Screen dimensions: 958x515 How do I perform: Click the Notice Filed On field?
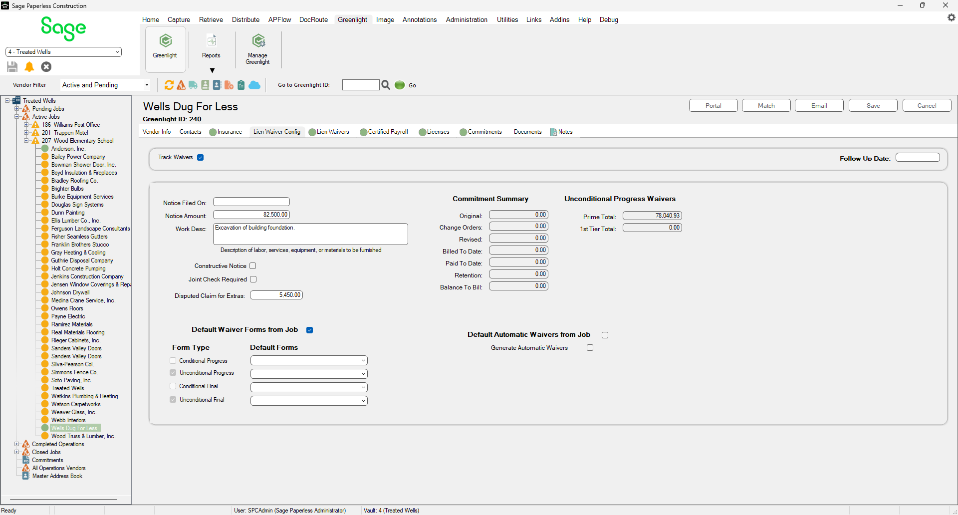pos(251,202)
